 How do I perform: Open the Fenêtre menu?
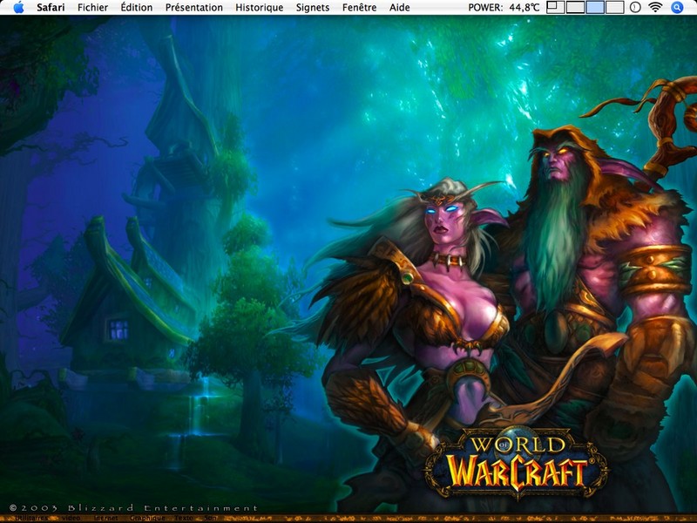(360, 8)
